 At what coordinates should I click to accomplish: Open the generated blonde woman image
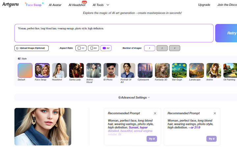(43, 127)
